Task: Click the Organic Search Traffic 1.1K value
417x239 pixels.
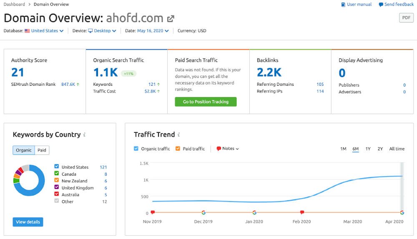Action: (x=106, y=72)
